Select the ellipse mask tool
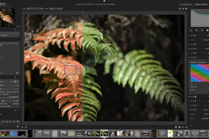The width and height of the screenshot is (209, 139). coord(10,122)
